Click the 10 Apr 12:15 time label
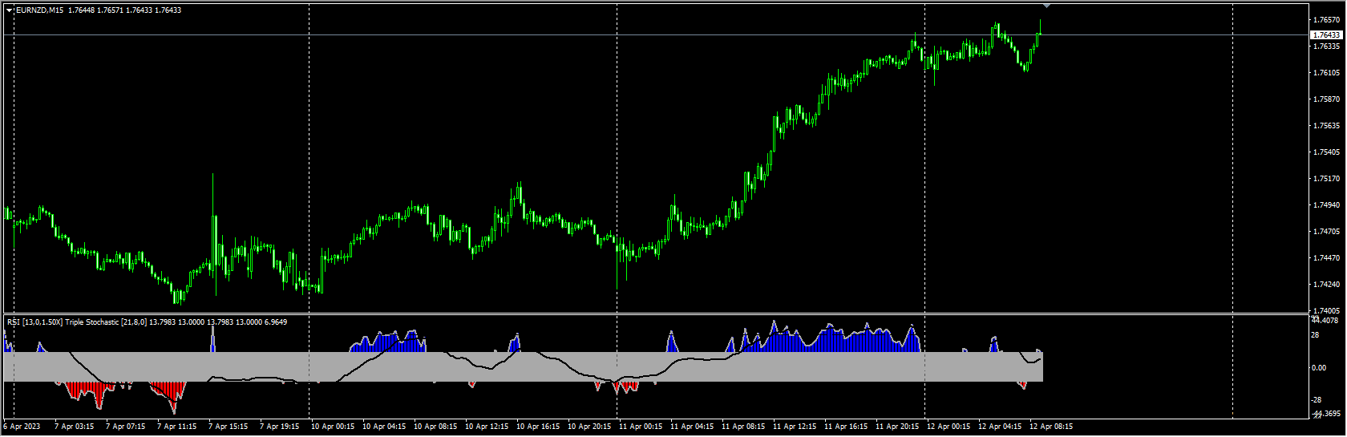The height and width of the screenshot is (437, 1347). pos(486,427)
